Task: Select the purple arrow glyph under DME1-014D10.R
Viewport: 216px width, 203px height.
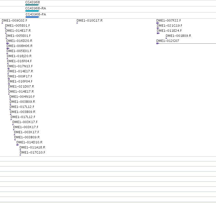Action: (x=18, y=145)
